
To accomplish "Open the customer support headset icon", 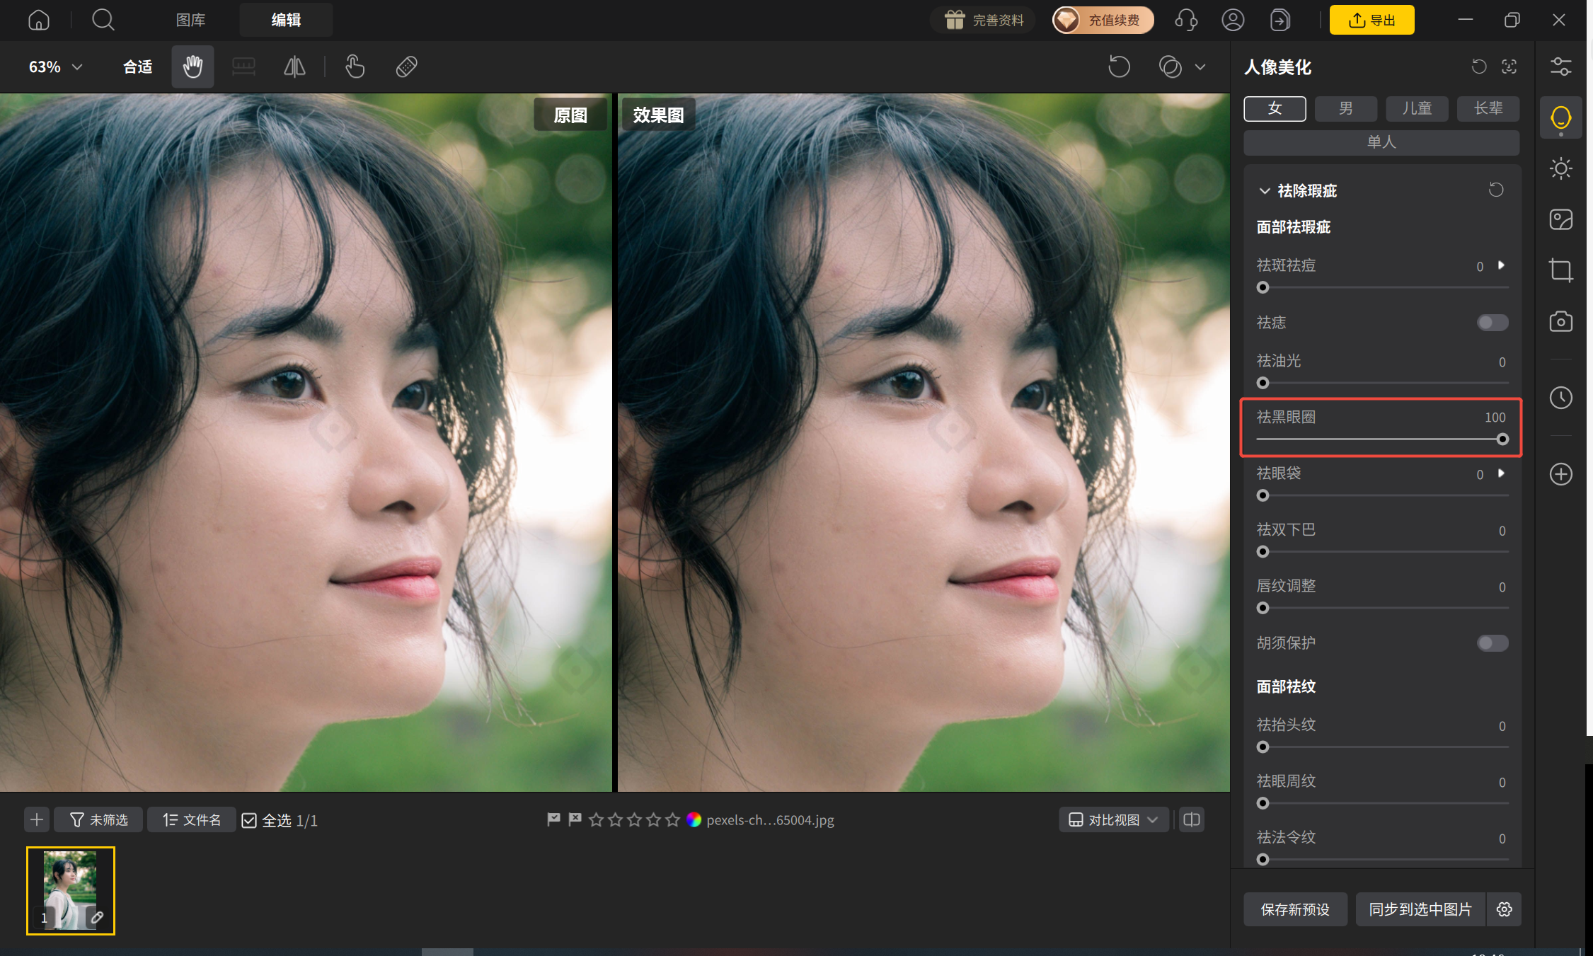I will (1186, 20).
